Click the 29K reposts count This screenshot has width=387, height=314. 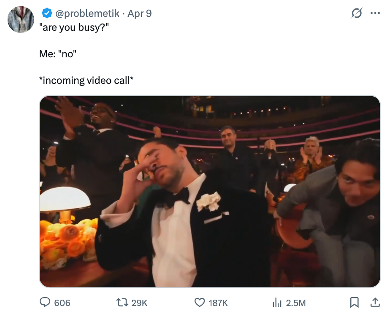139,303
